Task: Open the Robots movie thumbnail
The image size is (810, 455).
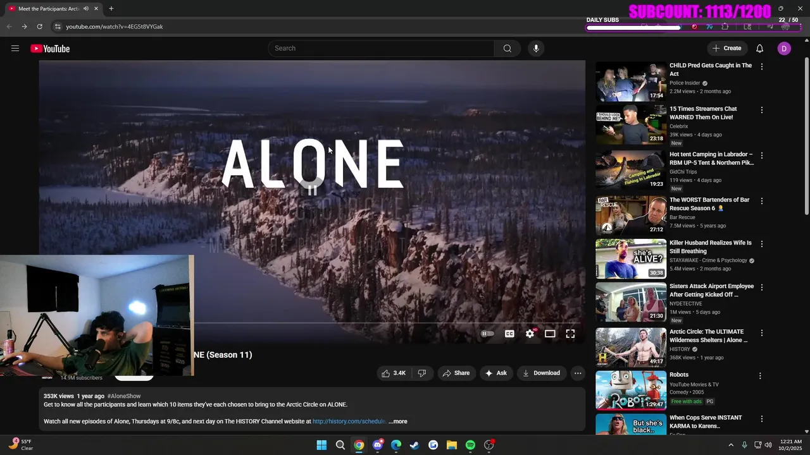Action: click(x=631, y=390)
